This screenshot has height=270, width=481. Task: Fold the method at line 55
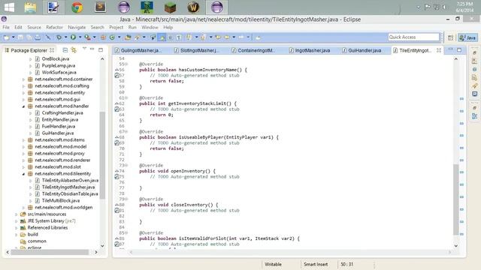click(x=126, y=64)
